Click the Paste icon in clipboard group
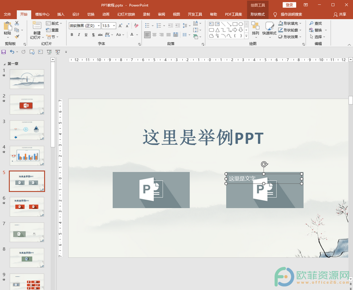 pyautogui.click(x=7, y=26)
